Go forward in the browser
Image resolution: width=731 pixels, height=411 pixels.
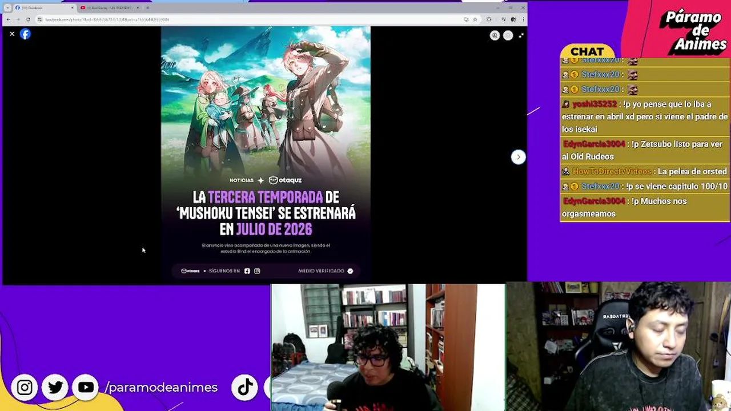click(18, 19)
